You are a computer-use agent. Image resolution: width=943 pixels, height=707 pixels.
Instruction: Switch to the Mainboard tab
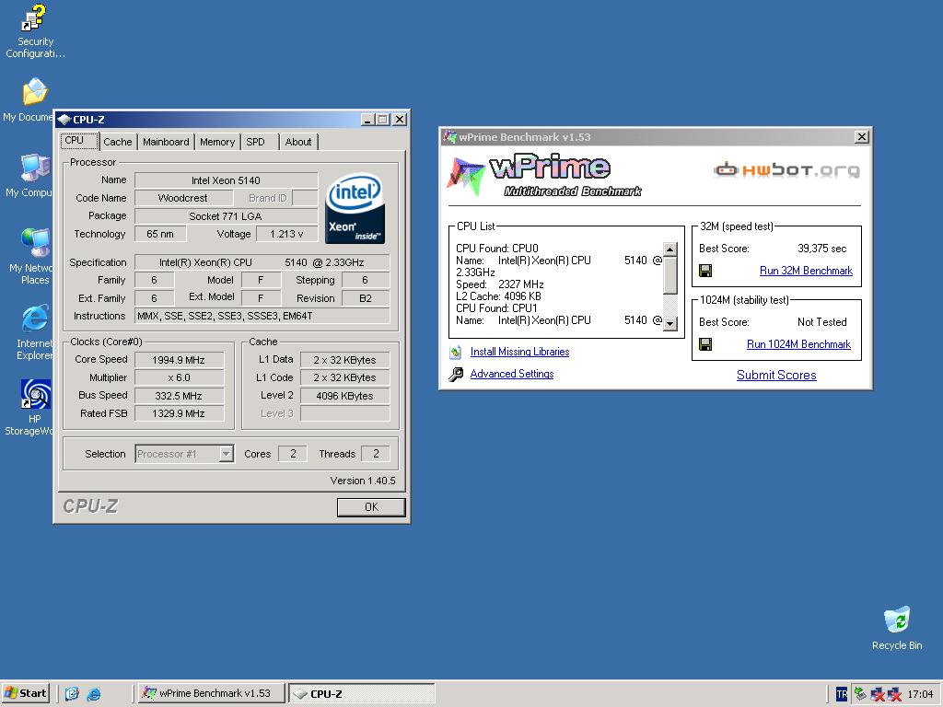[166, 142]
